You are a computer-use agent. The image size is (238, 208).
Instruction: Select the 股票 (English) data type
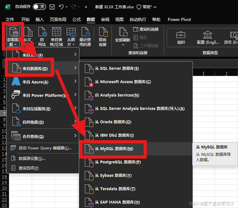(208, 38)
